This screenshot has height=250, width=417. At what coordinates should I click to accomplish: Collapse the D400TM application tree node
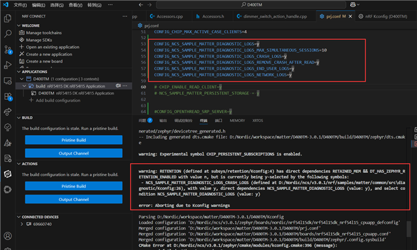click(x=22, y=79)
